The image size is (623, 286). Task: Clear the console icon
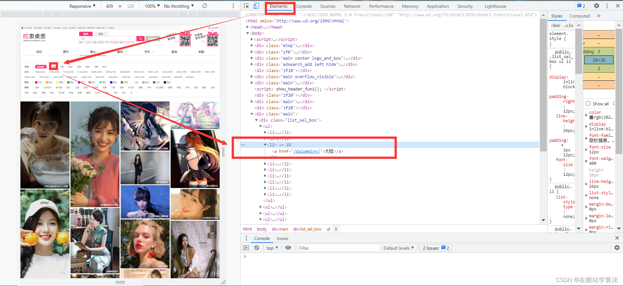point(257,248)
